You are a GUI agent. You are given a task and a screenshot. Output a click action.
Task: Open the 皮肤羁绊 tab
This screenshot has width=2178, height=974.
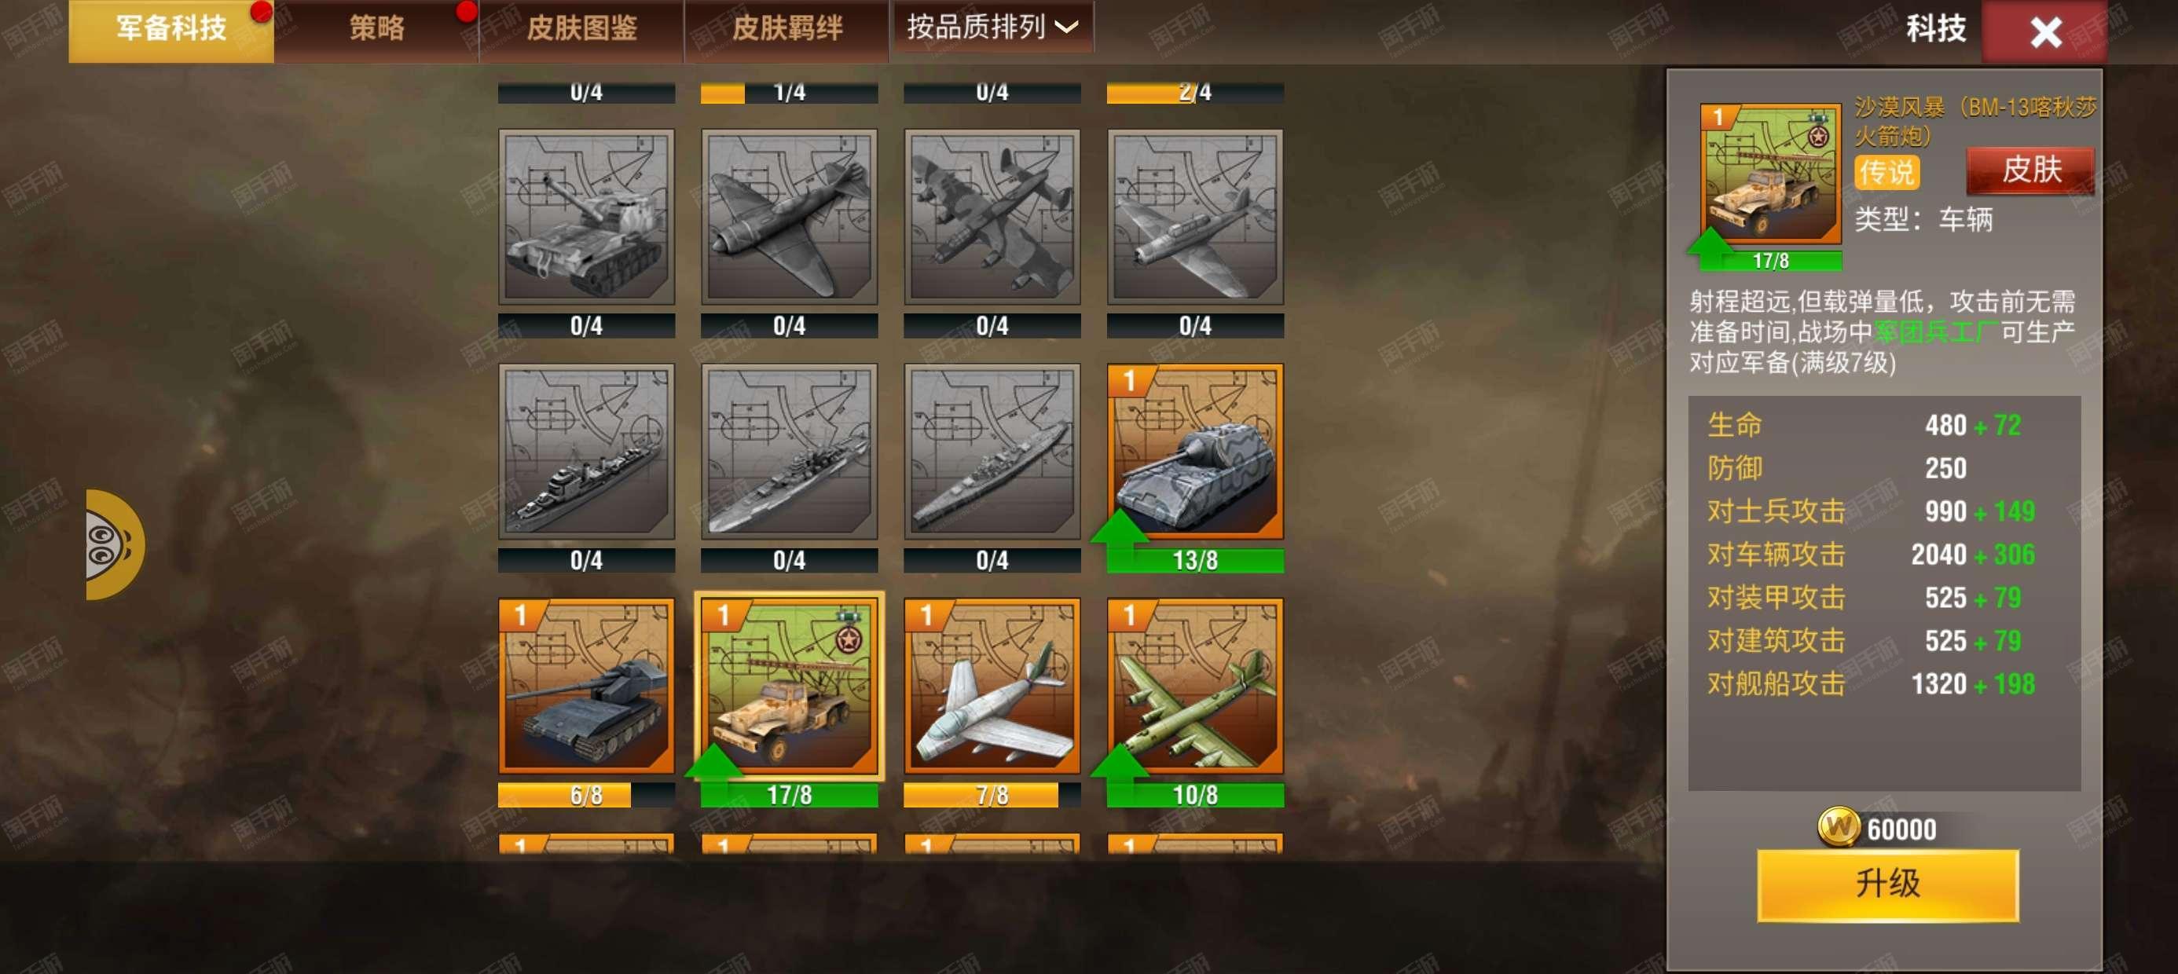786,30
